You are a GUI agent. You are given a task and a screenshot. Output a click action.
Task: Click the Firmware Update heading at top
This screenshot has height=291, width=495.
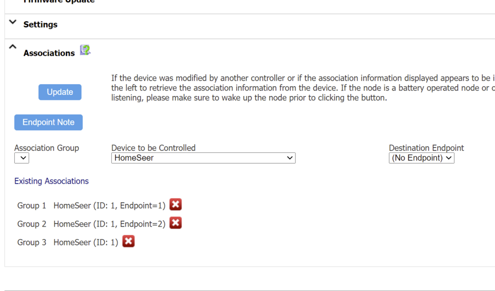point(59,1)
